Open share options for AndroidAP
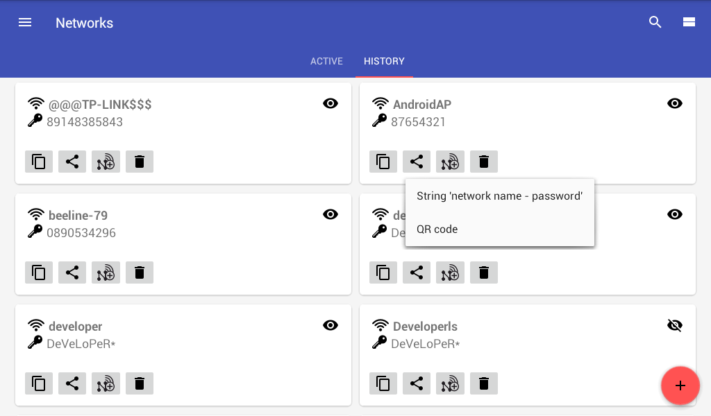 [x=417, y=162]
